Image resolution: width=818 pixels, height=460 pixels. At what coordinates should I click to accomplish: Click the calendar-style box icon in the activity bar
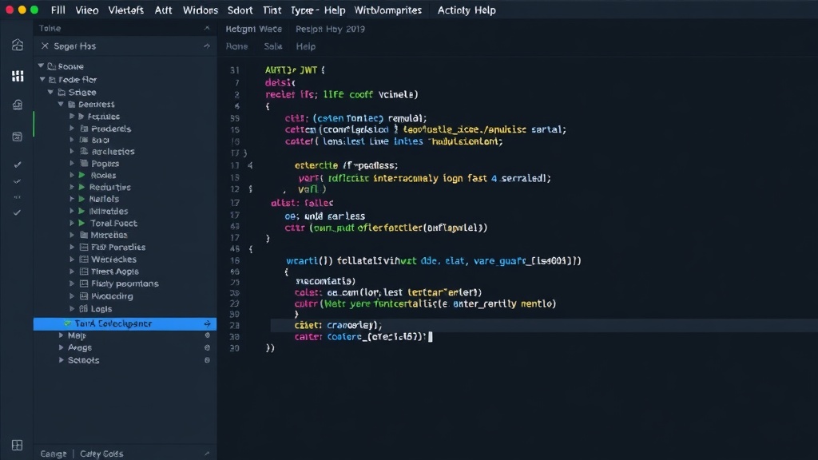click(x=18, y=137)
